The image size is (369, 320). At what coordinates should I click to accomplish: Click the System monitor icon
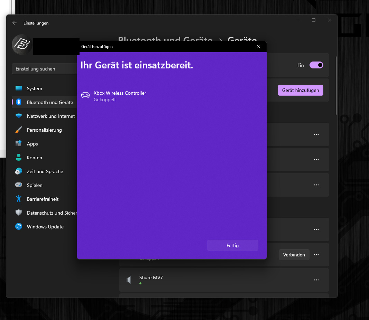tap(19, 88)
